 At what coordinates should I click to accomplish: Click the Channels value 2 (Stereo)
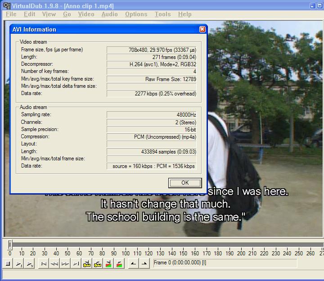point(151,122)
